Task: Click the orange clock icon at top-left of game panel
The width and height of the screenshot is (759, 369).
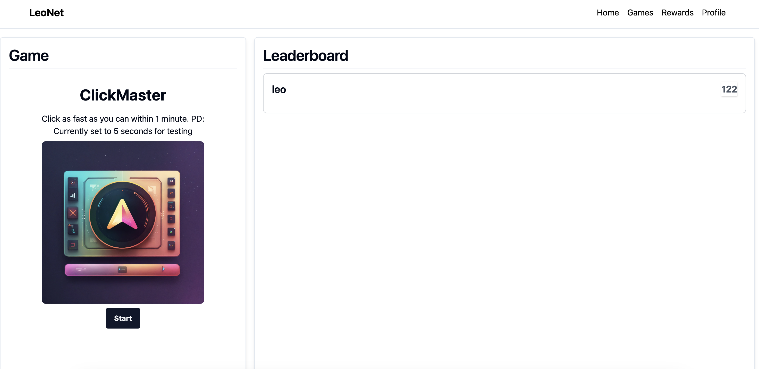Action: point(73,182)
